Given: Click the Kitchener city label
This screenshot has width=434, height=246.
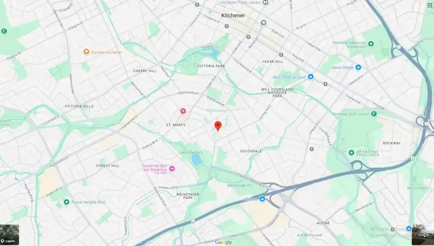Looking at the screenshot, I should pyautogui.click(x=233, y=15).
